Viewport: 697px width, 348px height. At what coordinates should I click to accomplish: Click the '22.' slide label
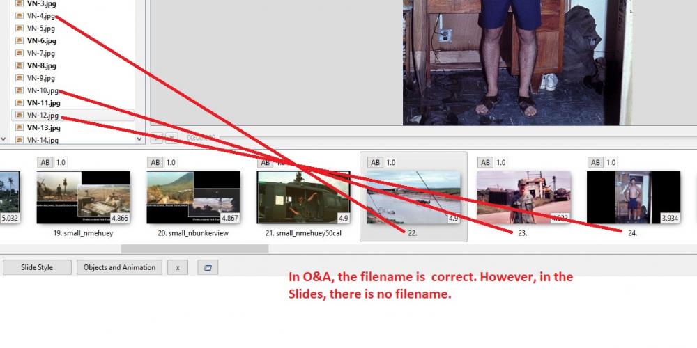point(413,232)
